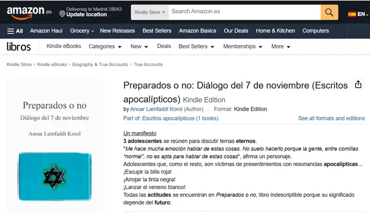Click the orange search magnifier button

tap(329, 12)
